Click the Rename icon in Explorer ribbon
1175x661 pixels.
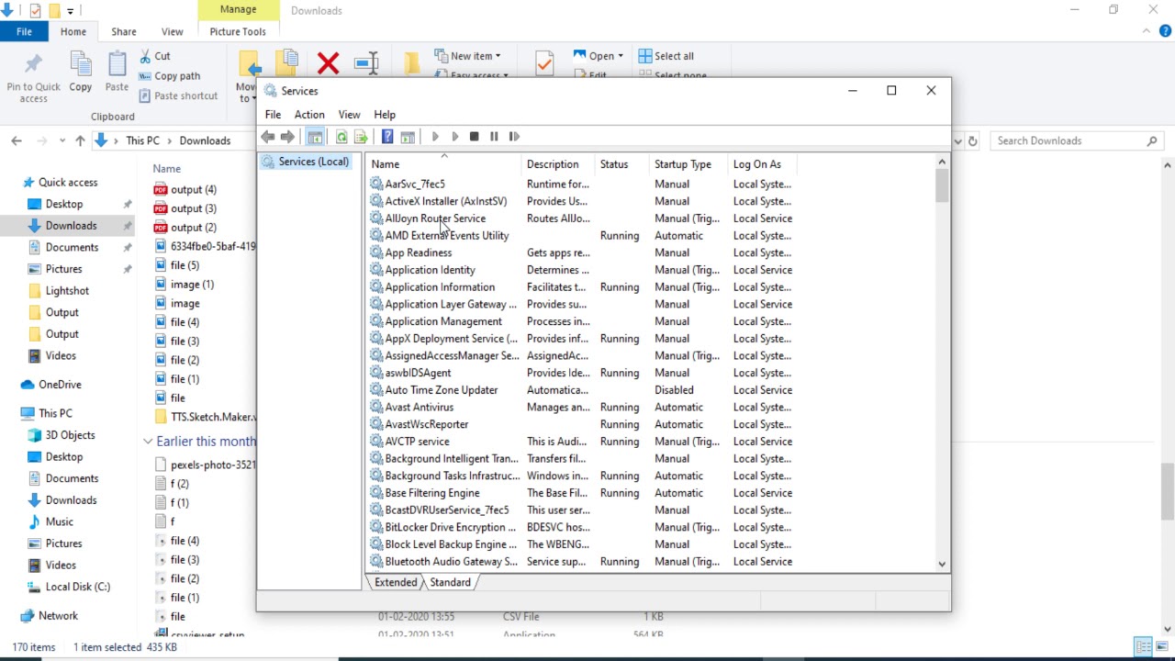pos(366,63)
